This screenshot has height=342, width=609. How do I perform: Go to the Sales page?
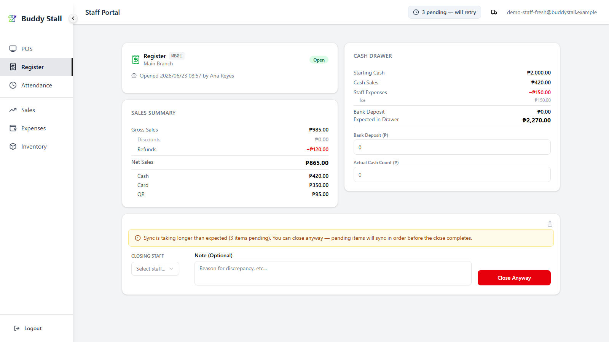pos(37,110)
